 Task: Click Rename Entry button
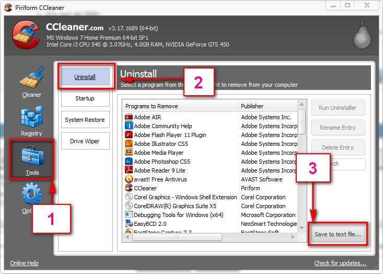click(x=338, y=128)
